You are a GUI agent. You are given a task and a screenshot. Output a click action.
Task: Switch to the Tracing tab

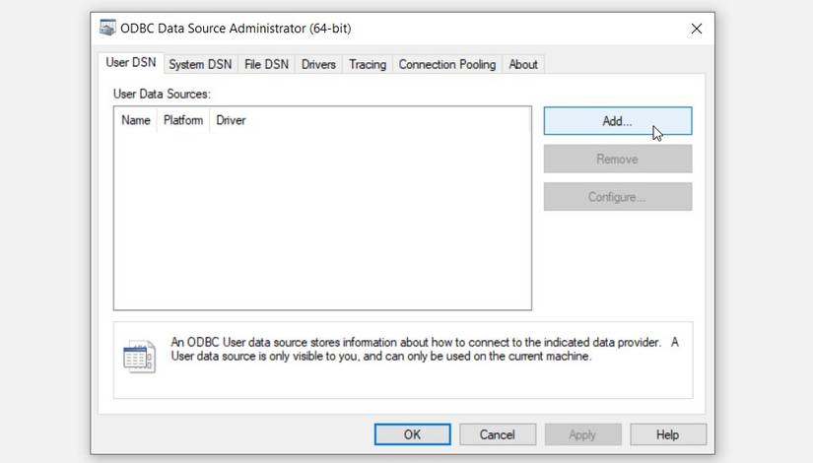tap(368, 64)
